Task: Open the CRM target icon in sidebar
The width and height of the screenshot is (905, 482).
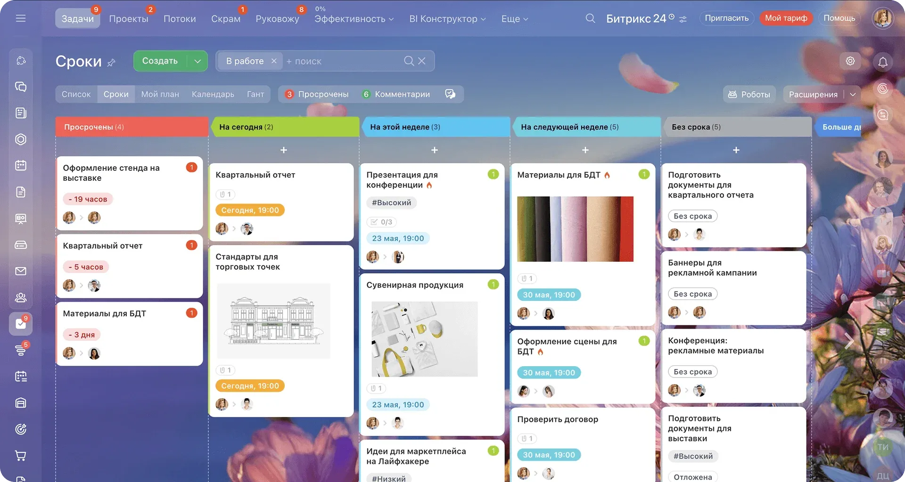Action: [21, 429]
